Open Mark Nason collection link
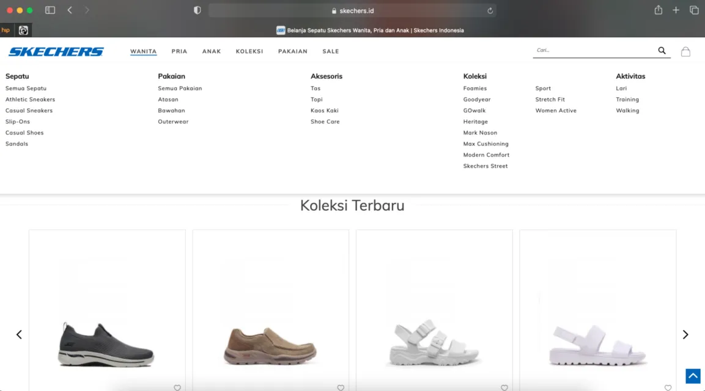 coord(480,133)
